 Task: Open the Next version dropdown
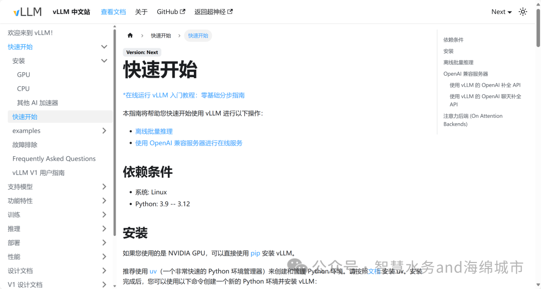coord(501,12)
